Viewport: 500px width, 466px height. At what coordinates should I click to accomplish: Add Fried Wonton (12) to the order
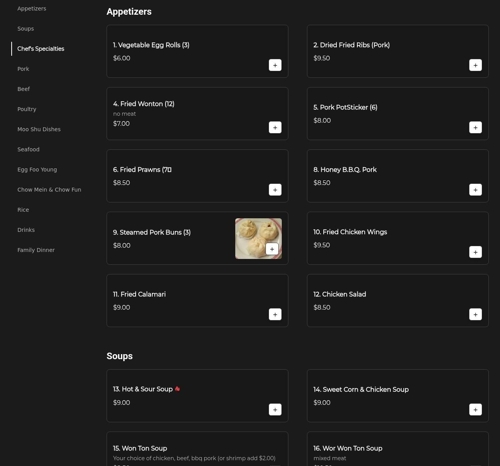[275, 127]
